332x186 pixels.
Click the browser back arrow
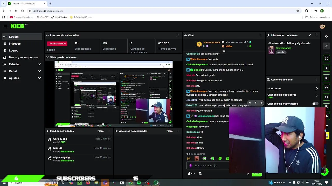(x=4, y=11)
